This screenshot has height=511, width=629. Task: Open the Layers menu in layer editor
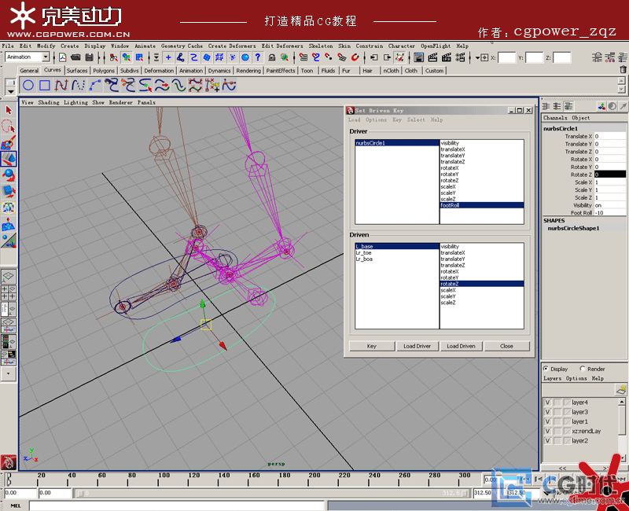coord(553,378)
